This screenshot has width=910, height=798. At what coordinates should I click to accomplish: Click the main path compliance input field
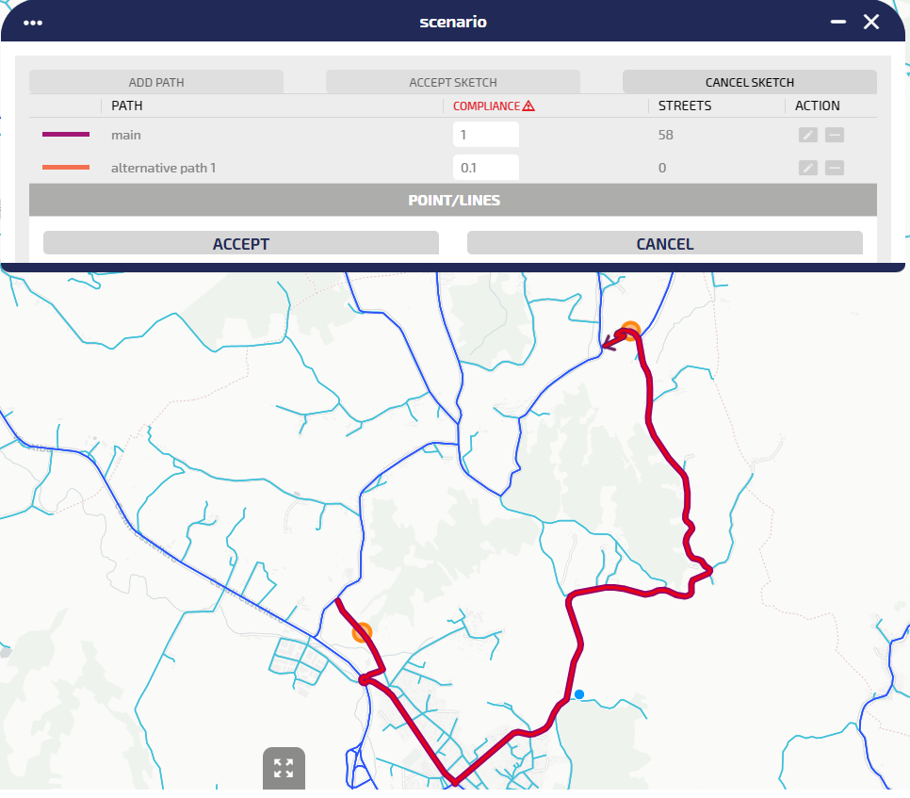[485, 135]
